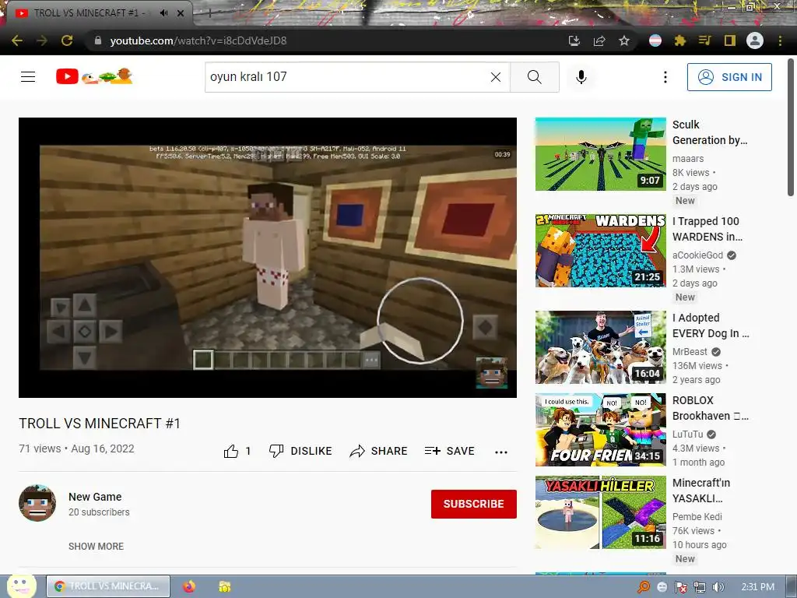Click the video player to pause
797x598 pixels.
point(268,257)
